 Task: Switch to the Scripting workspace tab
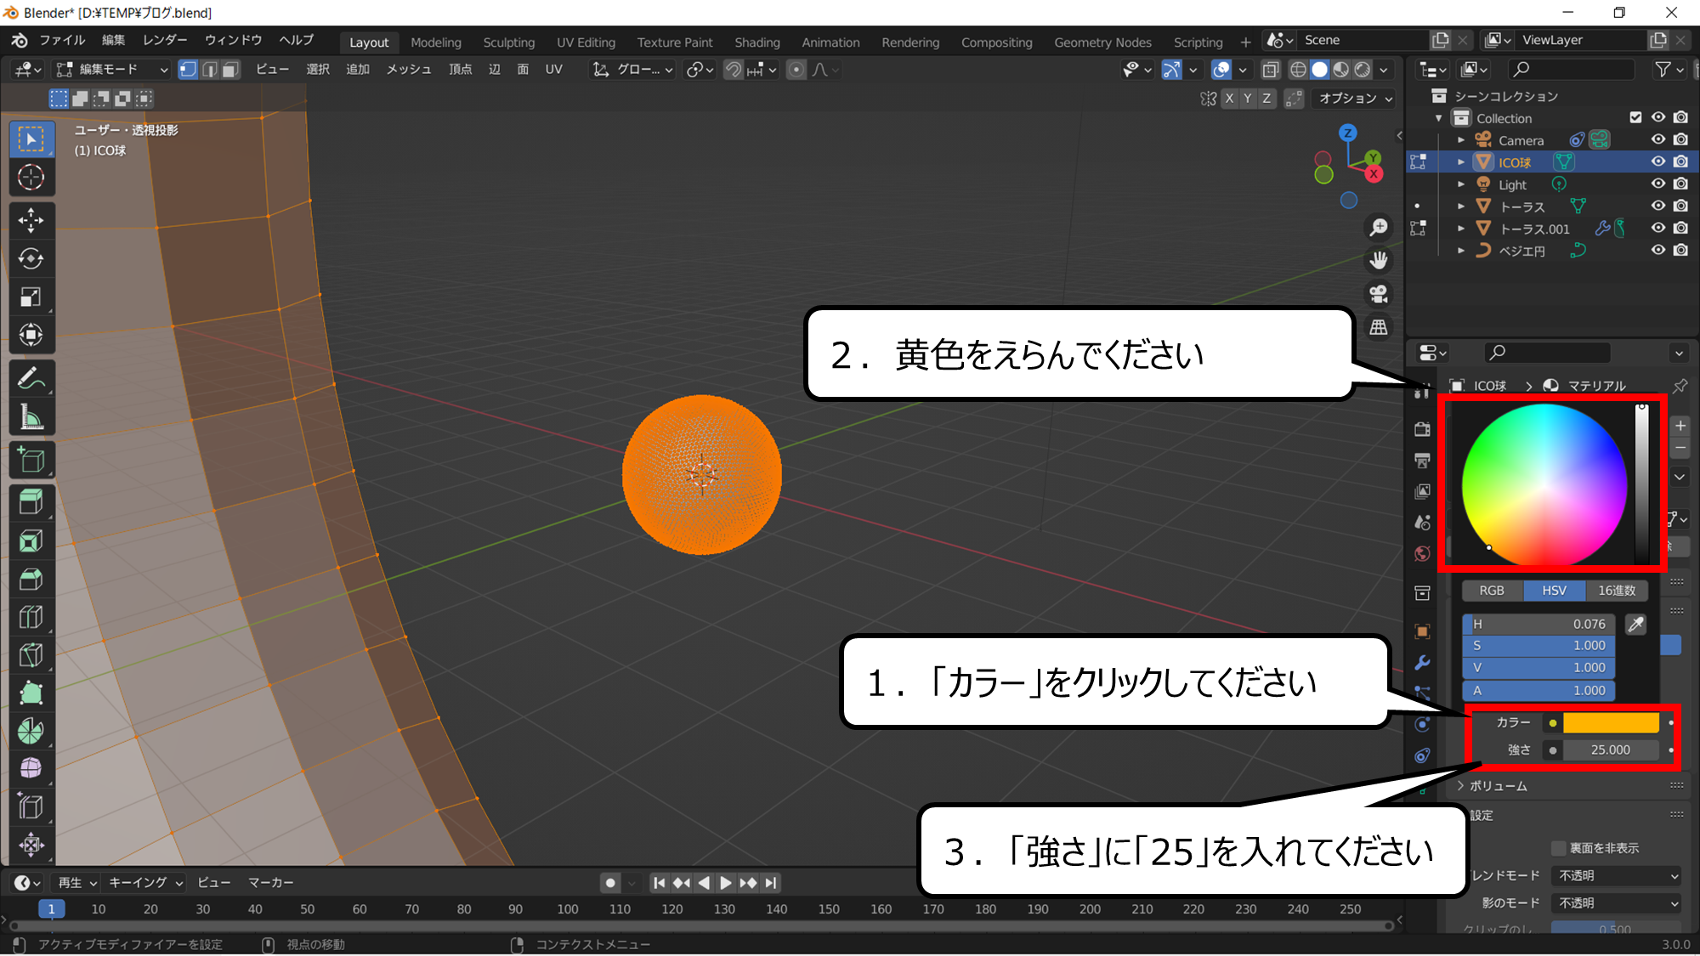pos(1198,42)
